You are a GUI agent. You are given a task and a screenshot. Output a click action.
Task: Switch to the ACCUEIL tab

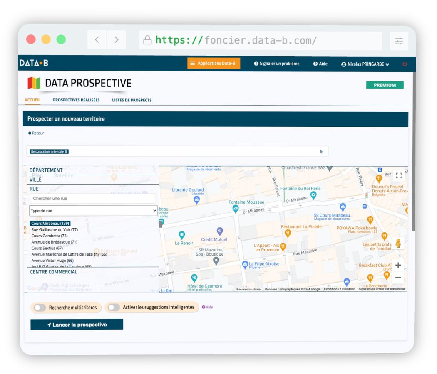click(x=32, y=100)
